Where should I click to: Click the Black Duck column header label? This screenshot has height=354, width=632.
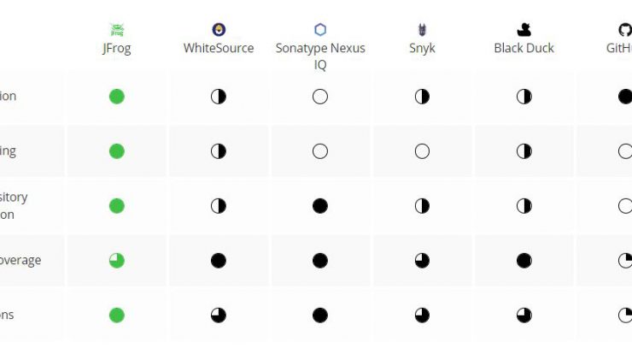(524, 48)
